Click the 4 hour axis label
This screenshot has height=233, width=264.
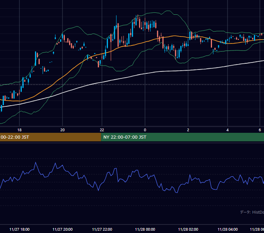pyautogui.click(x=228, y=130)
